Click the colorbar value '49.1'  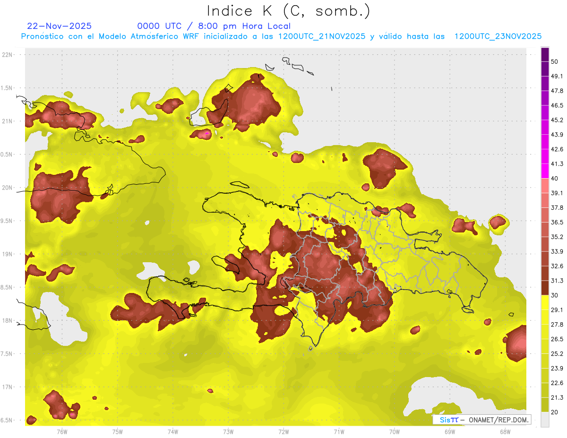(557, 76)
